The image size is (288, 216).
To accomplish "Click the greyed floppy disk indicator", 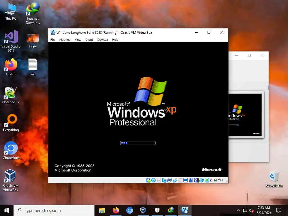I will point(159,180).
